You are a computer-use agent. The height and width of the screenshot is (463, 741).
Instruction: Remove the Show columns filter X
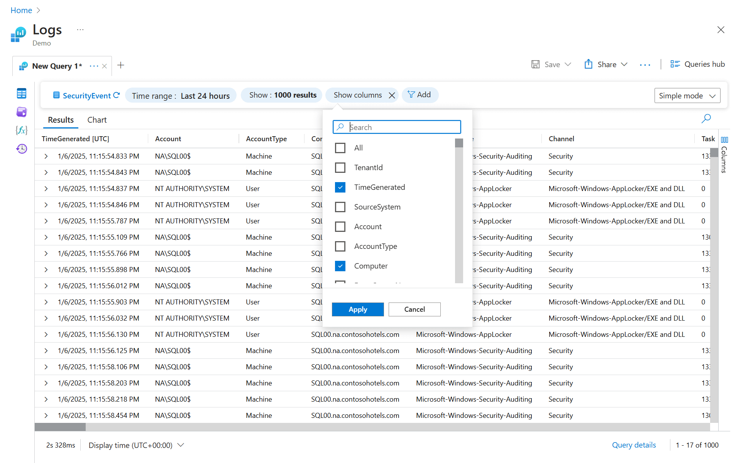392,95
